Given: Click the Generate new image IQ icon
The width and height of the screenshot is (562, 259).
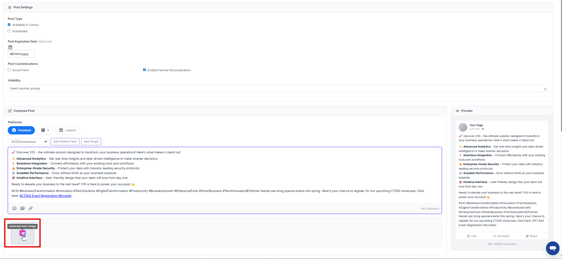Looking at the screenshot, I should 22,233.
